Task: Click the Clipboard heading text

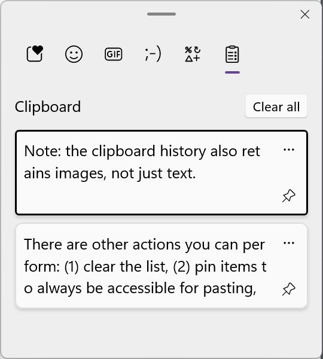Action: pos(48,107)
